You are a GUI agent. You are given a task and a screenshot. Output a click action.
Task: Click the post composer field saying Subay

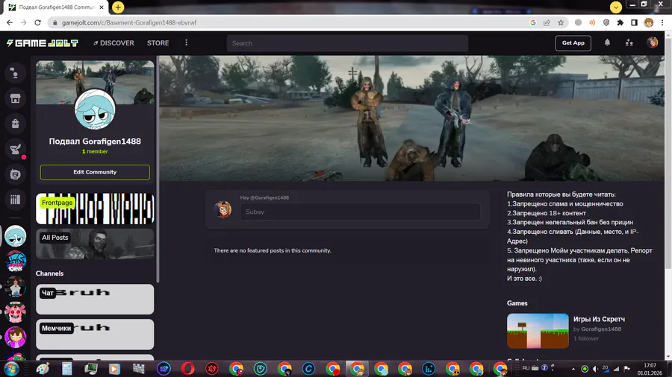[x=360, y=212]
